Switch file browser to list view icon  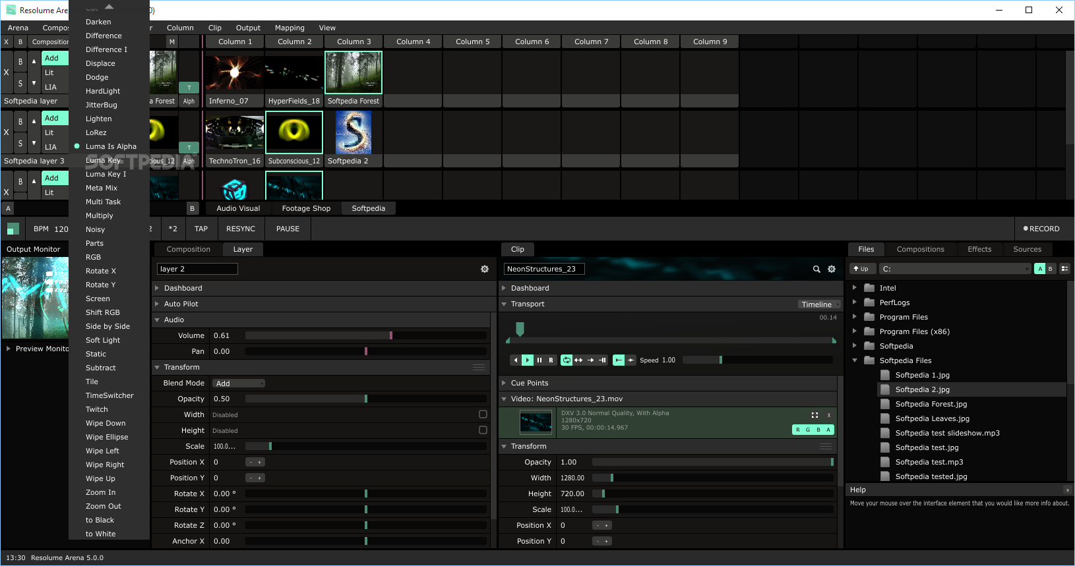click(1064, 269)
